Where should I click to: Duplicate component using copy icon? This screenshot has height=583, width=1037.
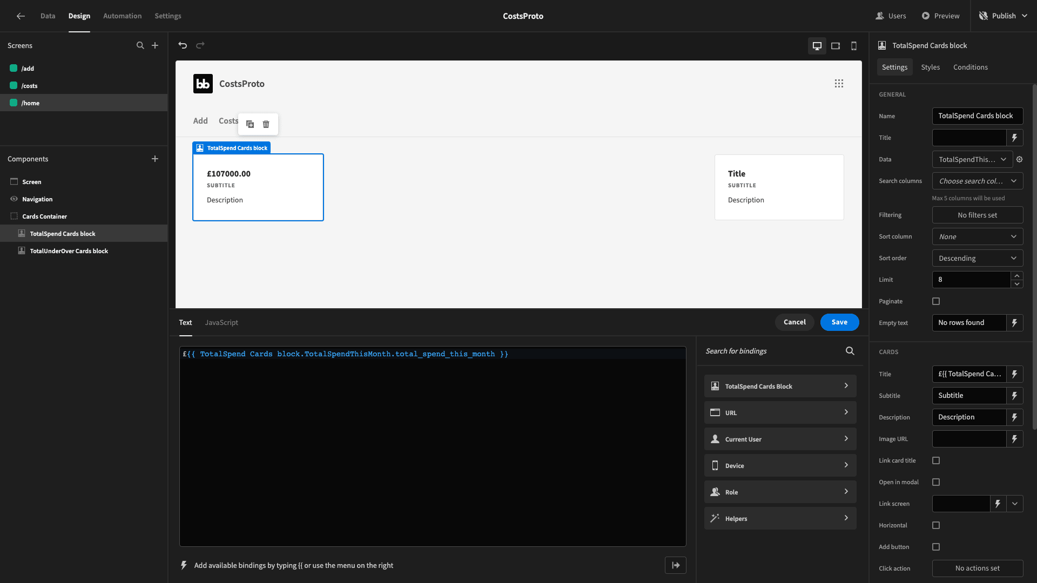point(250,124)
